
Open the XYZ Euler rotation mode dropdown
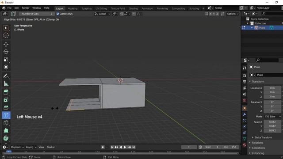pos(273,117)
